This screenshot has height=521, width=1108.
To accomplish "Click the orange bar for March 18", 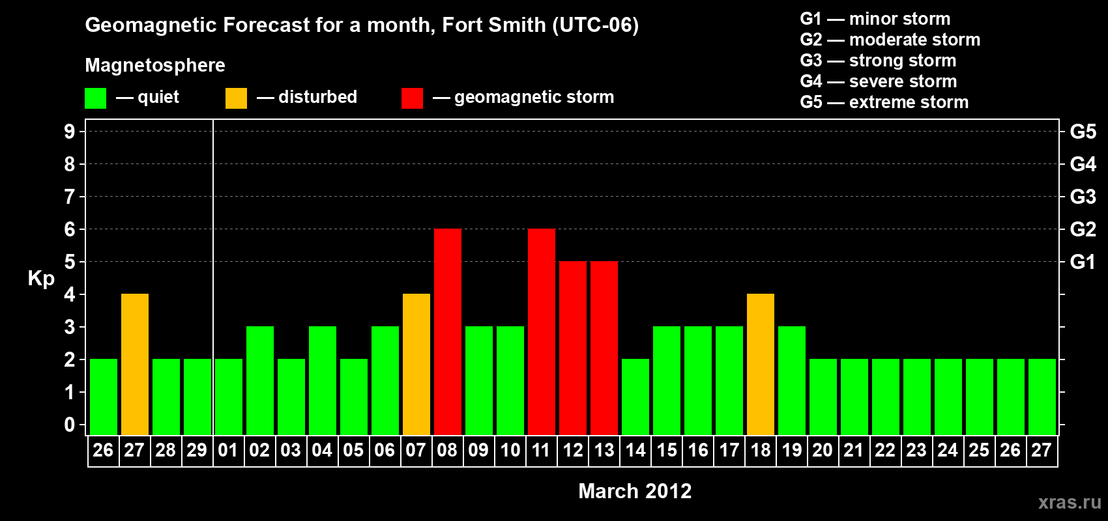I will point(761,365).
